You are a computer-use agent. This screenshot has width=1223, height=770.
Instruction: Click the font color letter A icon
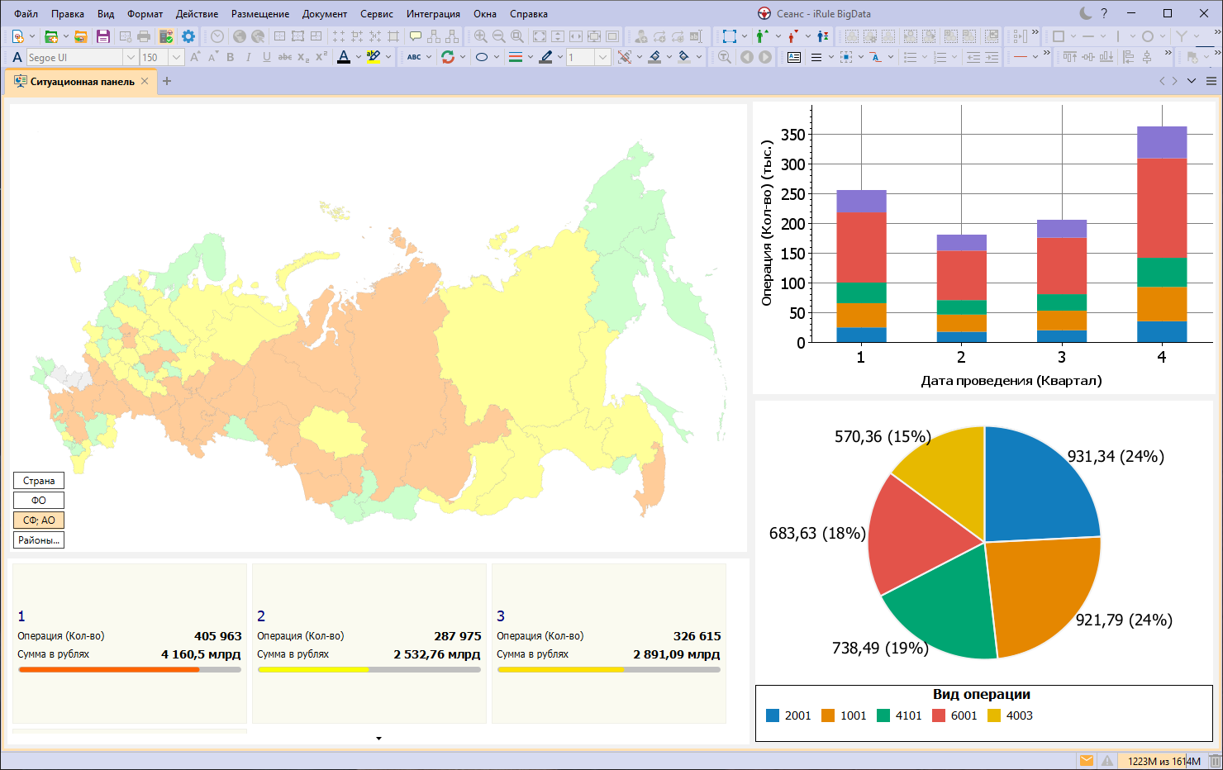[344, 57]
